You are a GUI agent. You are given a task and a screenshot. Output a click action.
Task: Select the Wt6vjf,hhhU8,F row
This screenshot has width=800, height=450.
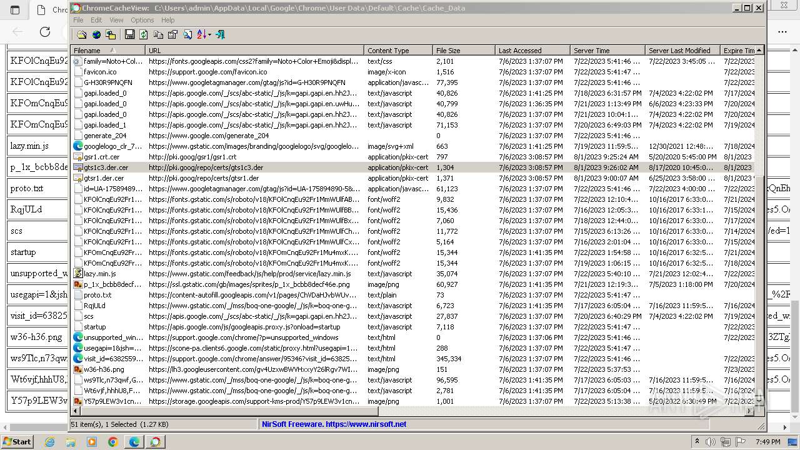coord(412,391)
